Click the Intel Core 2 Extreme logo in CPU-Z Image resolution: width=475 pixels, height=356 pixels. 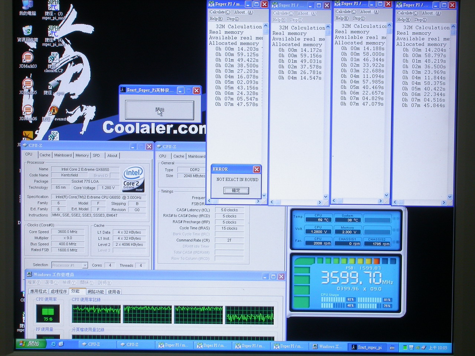133,179
